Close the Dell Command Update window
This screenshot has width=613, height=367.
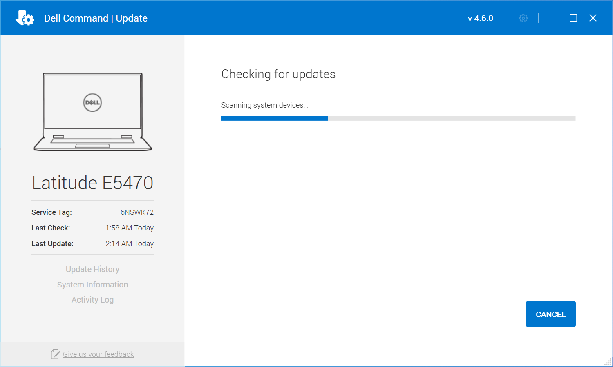(x=593, y=18)
